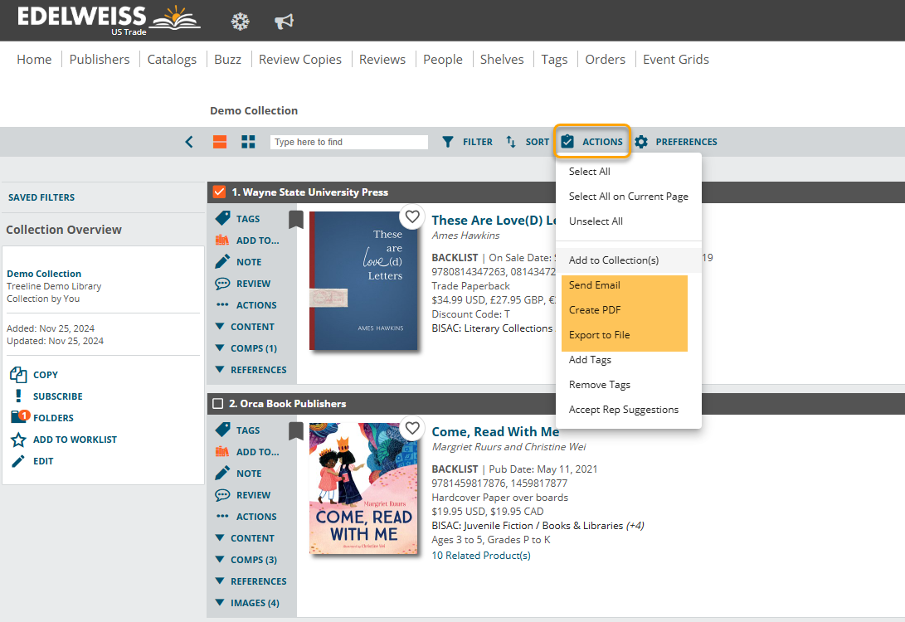Open the 10 Related Product(s) link
905x622 pixels.
click(x=481, y=556)
